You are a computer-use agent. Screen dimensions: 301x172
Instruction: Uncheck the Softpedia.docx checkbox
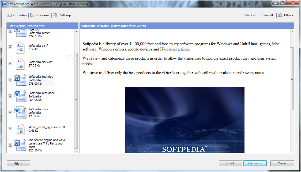[10, 112]
